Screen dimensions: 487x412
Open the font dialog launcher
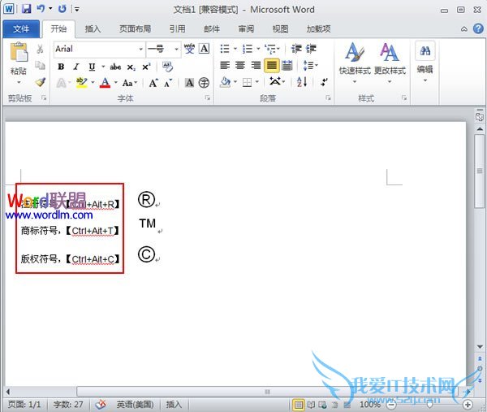207,98
